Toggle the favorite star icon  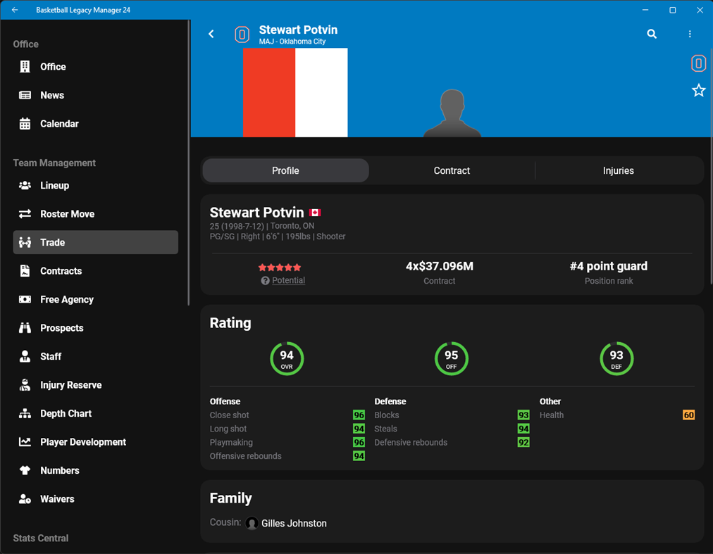click(x=698, y=90)
